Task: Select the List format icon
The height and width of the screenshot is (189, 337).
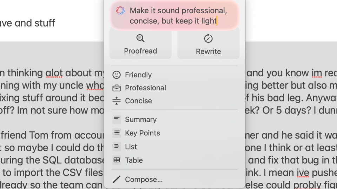Action: point(117,147)
